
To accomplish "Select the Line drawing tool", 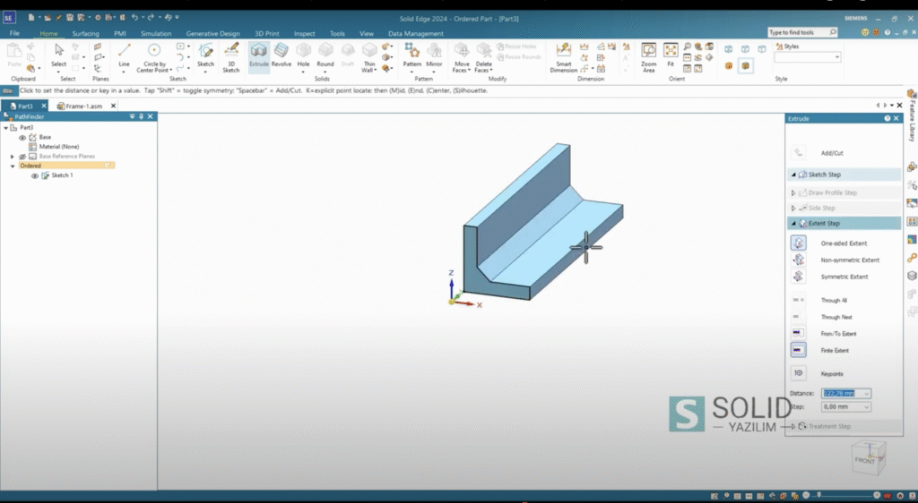I will tap(124, 56).
